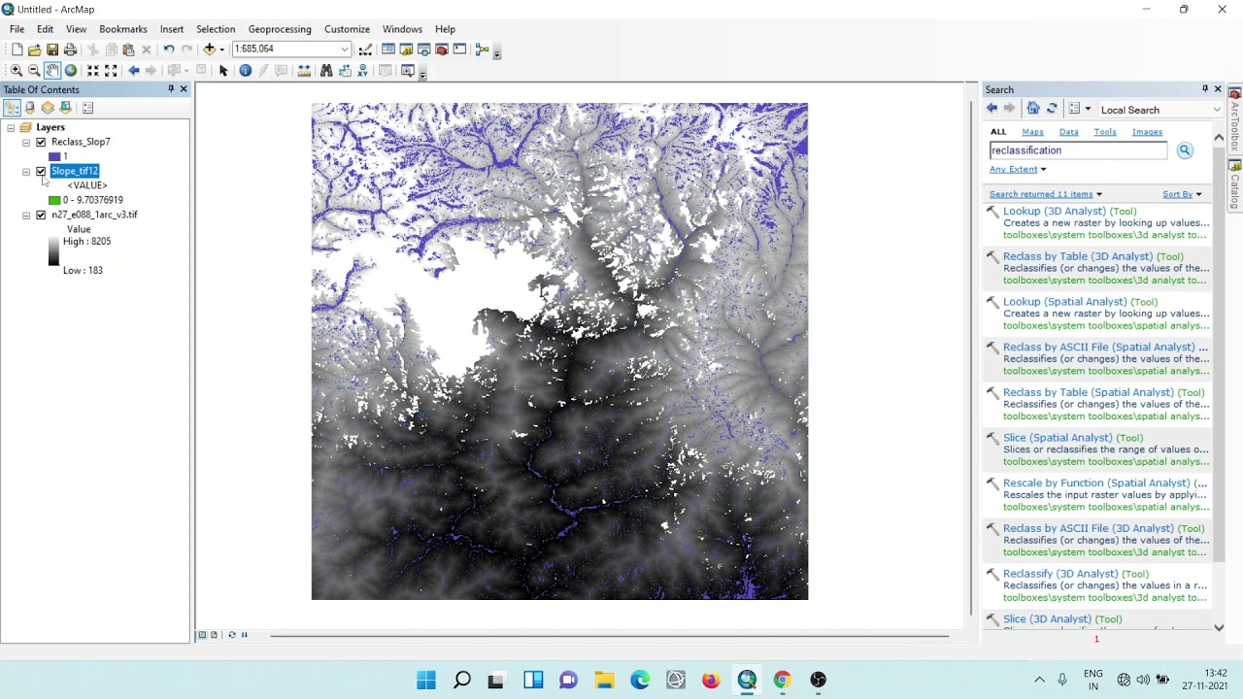This screenshot has width=1243, height=699.
Task: Click the green Slope_tif12 symbol swatch
Action: pyautogui.click(x=54, y=200)
